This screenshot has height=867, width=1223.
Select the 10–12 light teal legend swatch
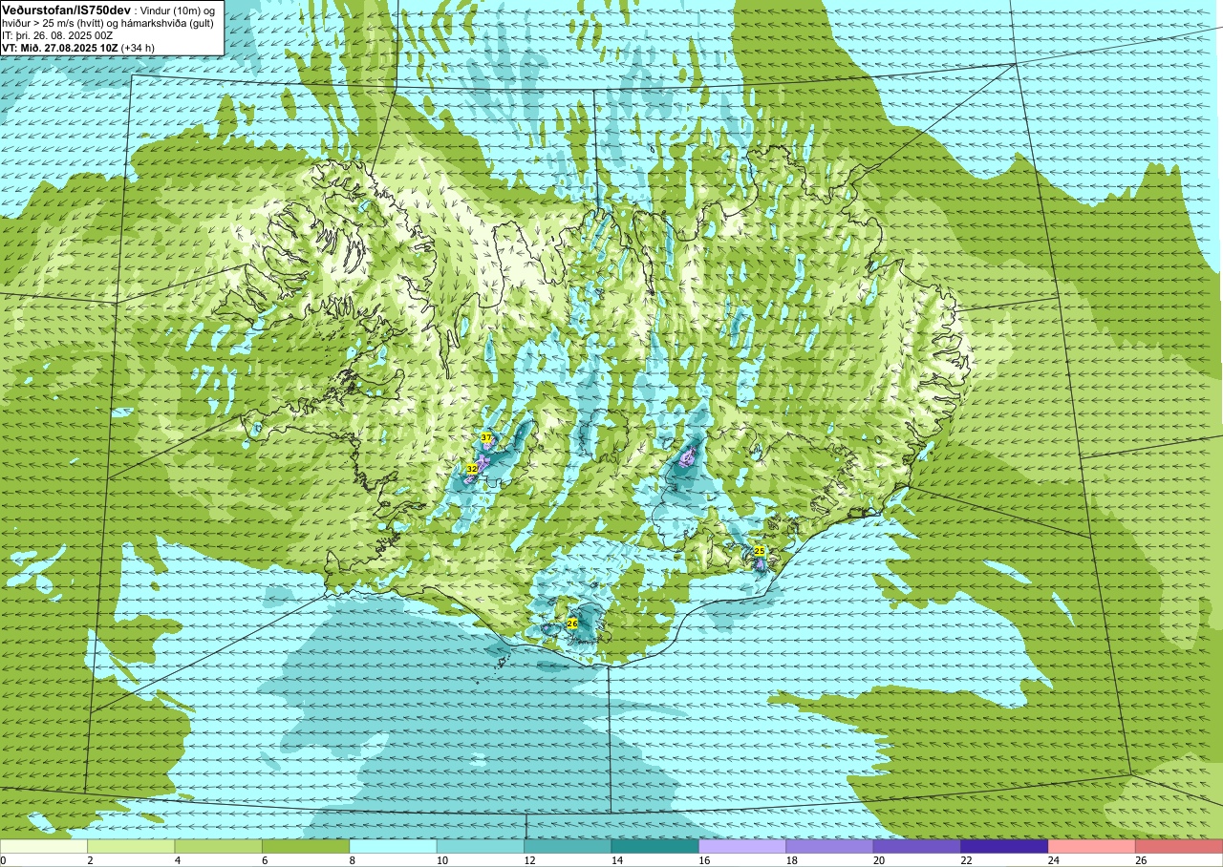(481, 847)
